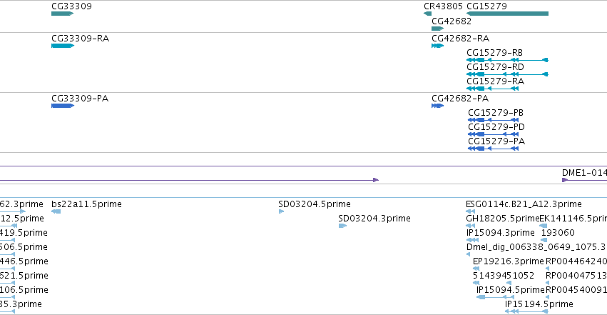The width and height of the screenshot is (607, 315).
Task: Select the CG15279-RA transcript model
Action: tap(492, 89)
